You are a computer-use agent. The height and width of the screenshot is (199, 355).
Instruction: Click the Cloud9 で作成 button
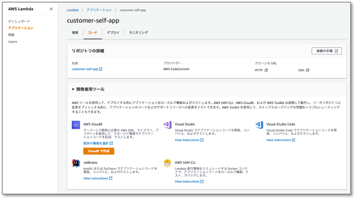[x=99, y=151]
